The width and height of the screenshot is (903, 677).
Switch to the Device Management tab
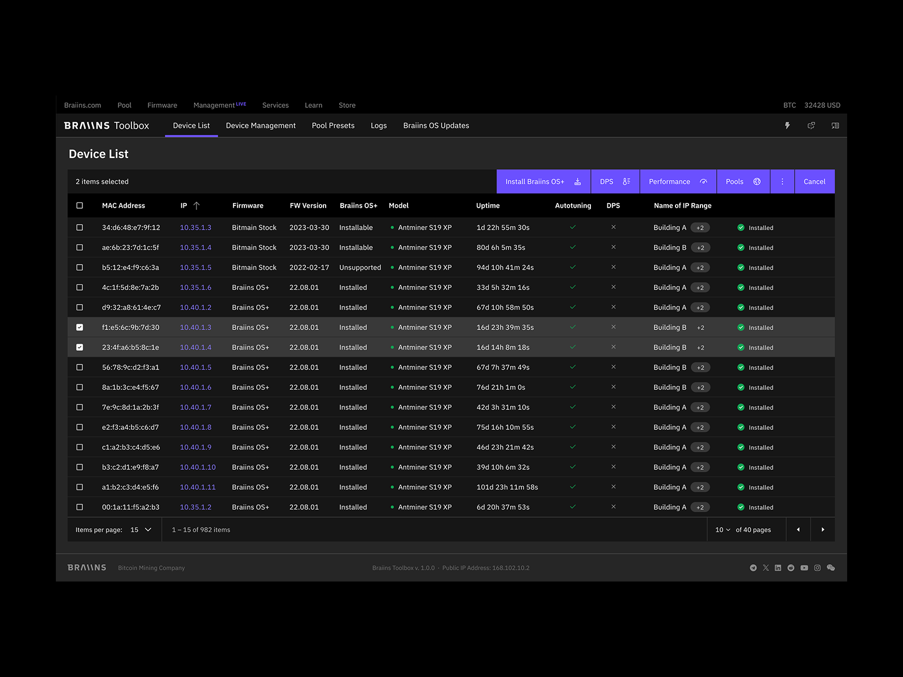(x=261, y=126)
